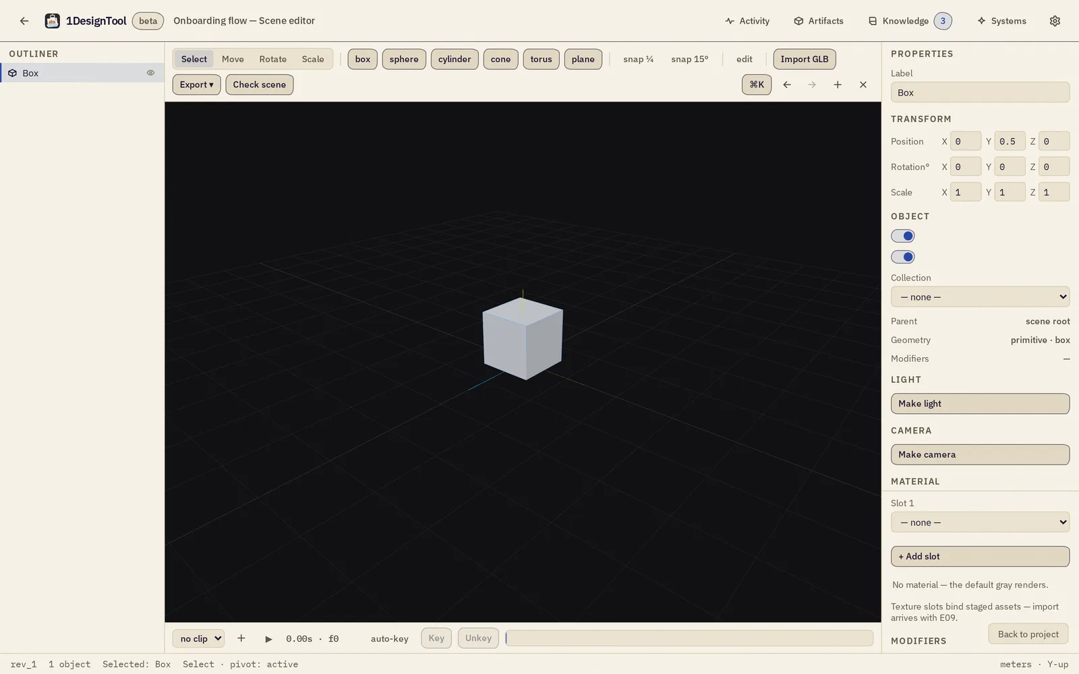Click Rotation Y input field
This screenshot has width=1079, height=674.
point(1010,166)
